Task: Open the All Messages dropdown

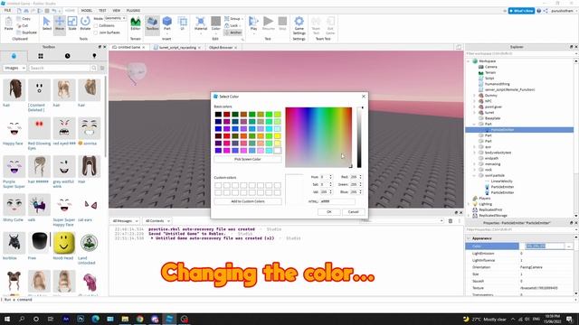Action: pyautogui.click(x=125, y=220)
